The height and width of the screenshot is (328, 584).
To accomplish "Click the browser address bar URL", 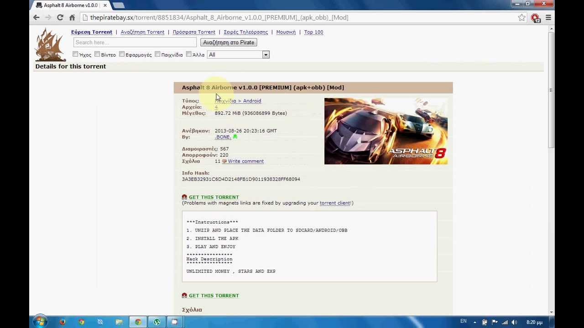I will (x=219, y=17).
